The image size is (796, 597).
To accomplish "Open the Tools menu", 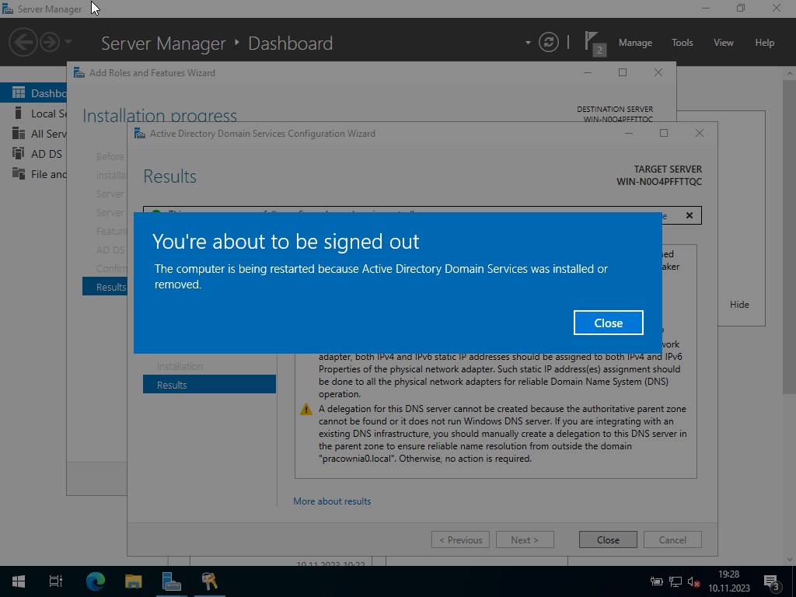I will pos(682,43).
